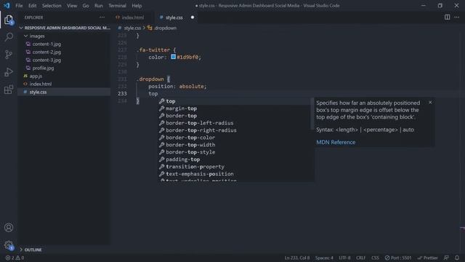
Task: Open the Manage gear icon
Action: tap(9, 245)
